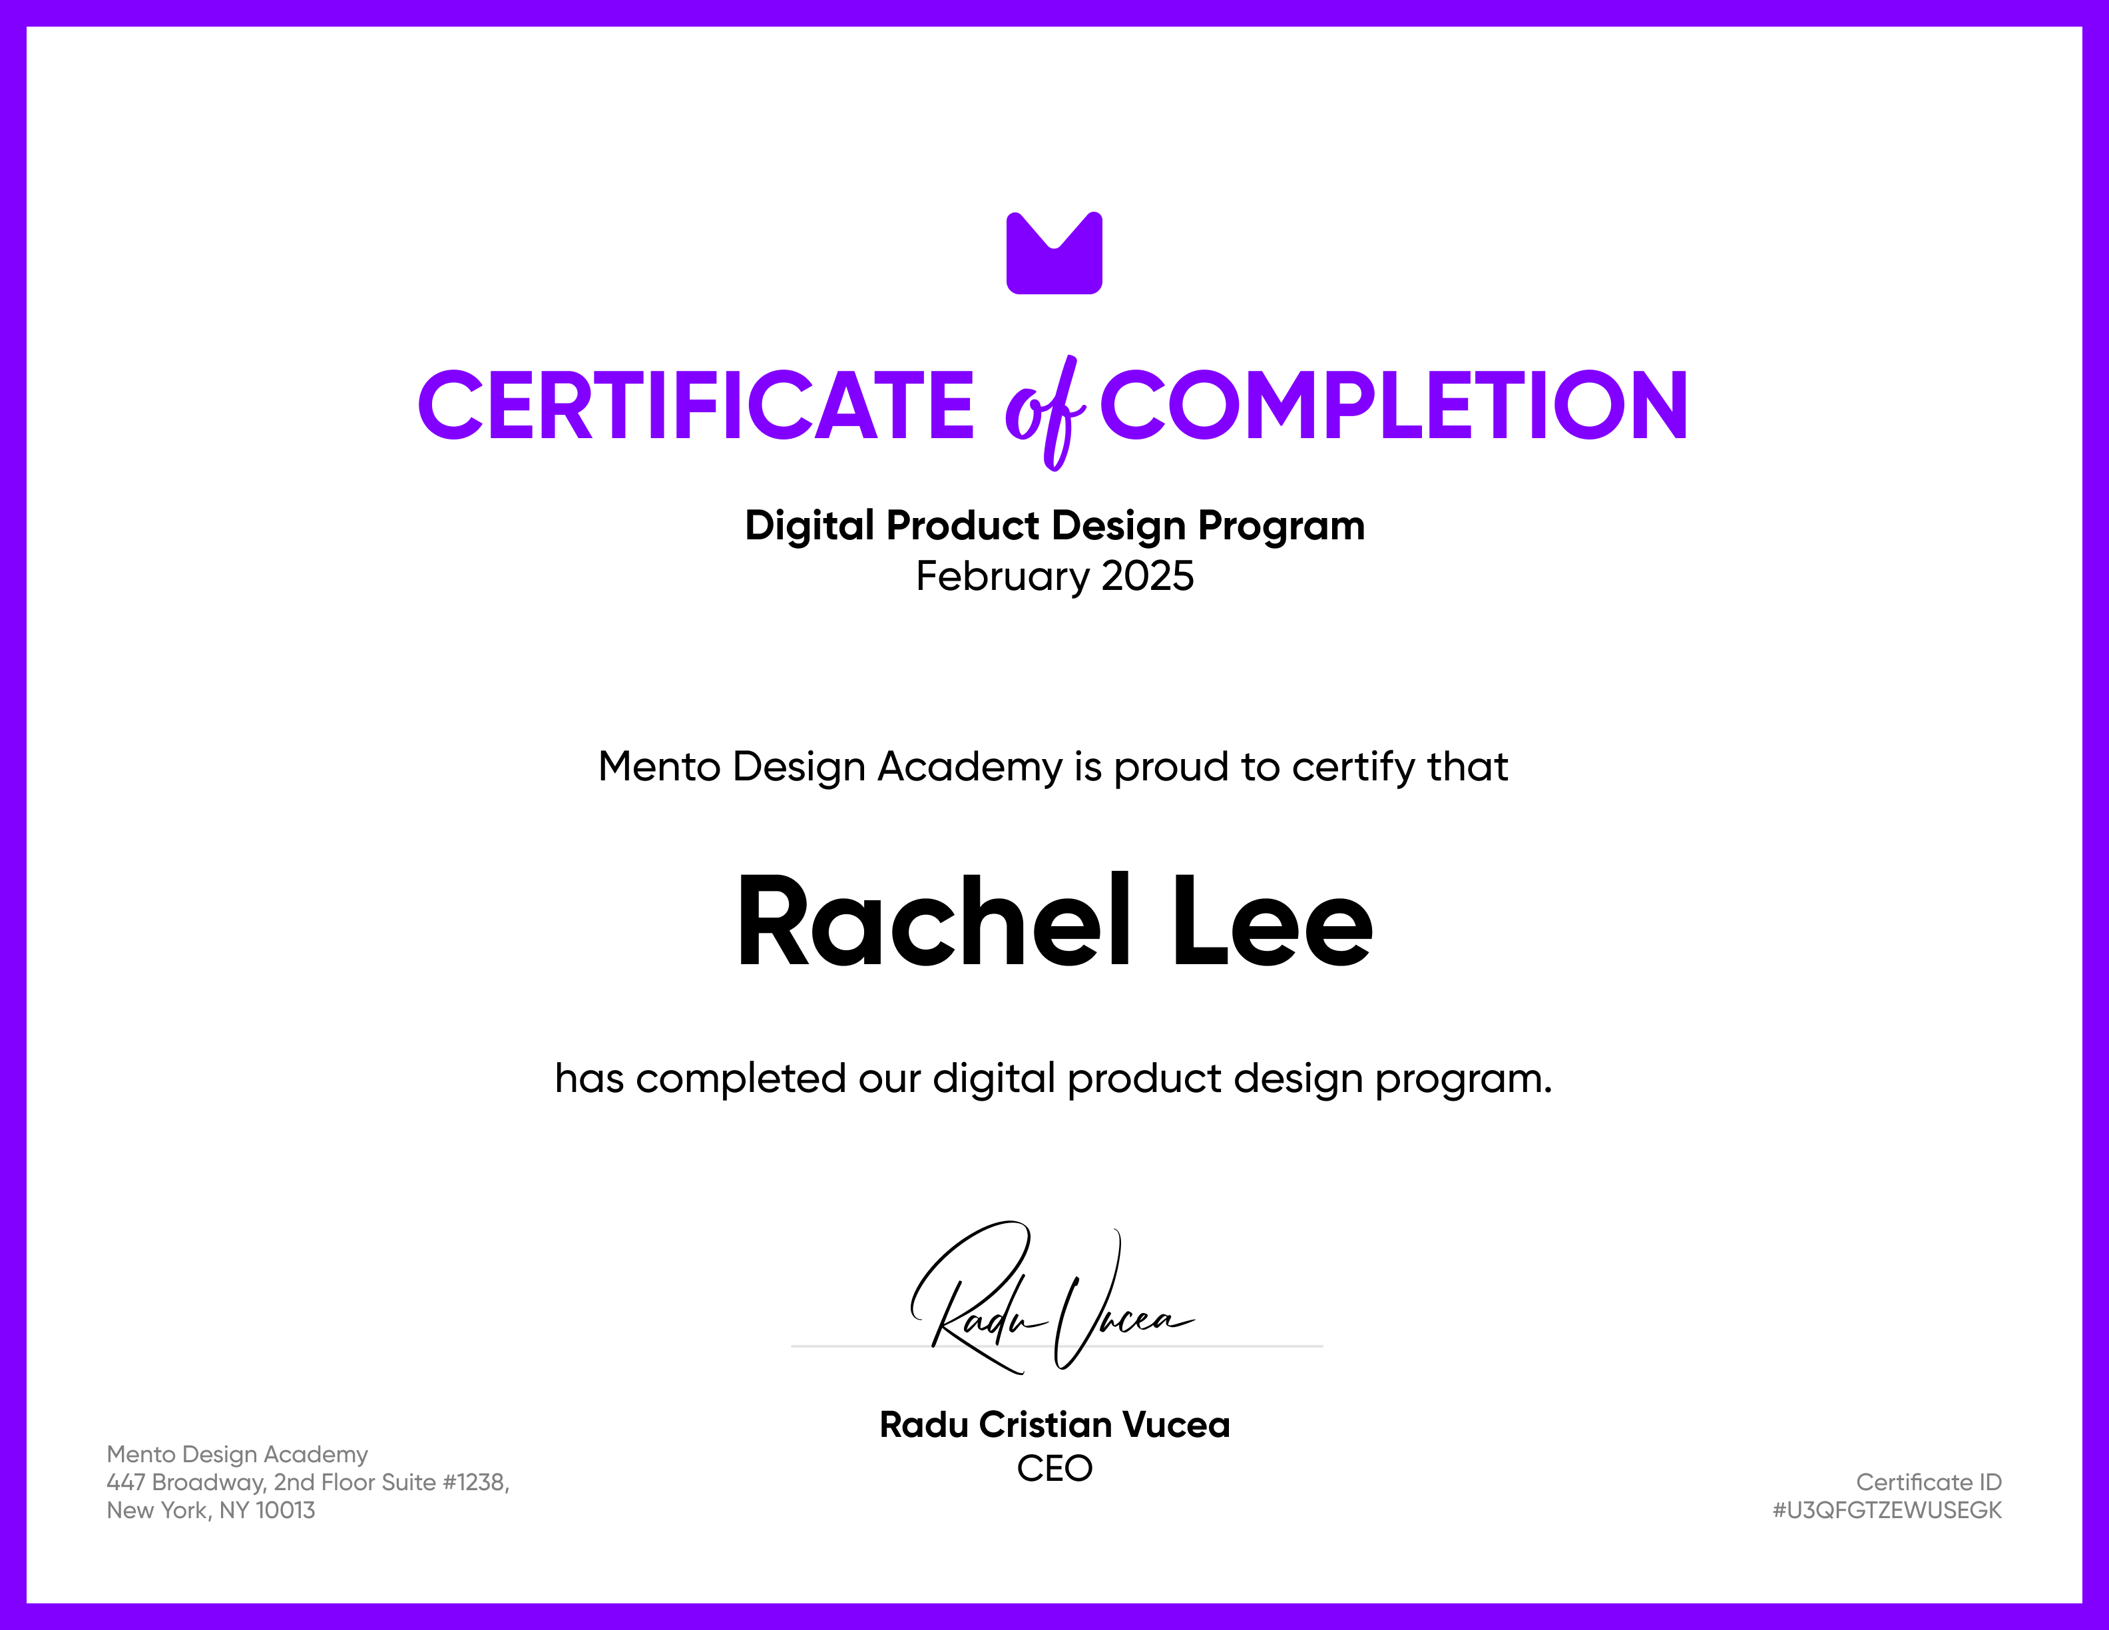Click the certificate ID code #U3QFGTZEWUSEGK
This screenshot has width=2109, height=1630.
coord(1887,1510)
